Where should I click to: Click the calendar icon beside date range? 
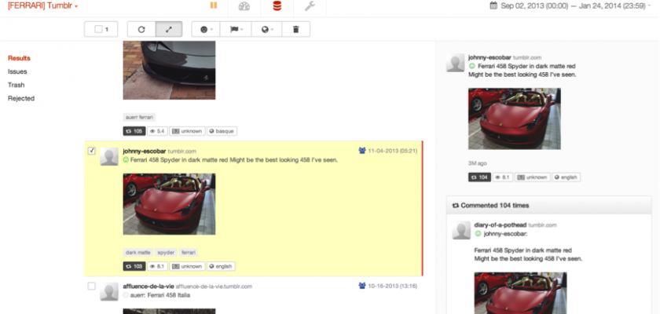493,5
